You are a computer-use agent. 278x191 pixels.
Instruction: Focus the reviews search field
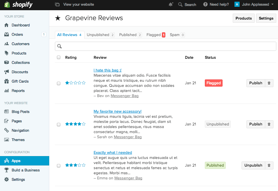pyautogui.click(x=165, y=46)
